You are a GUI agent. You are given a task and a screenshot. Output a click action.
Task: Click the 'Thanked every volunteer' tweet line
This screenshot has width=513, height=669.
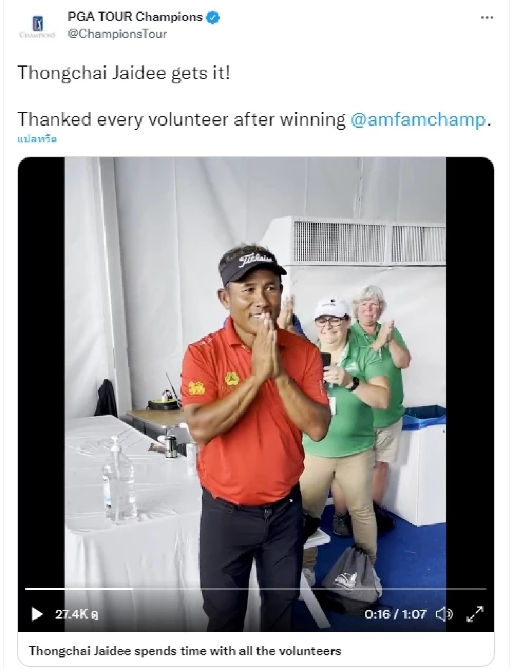coord(254,120)
